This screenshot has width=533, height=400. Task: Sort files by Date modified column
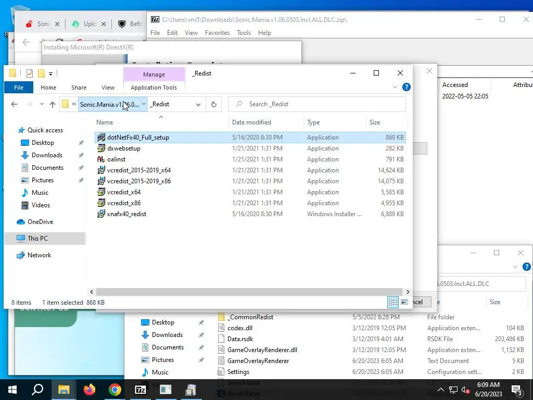pos(266,122)
